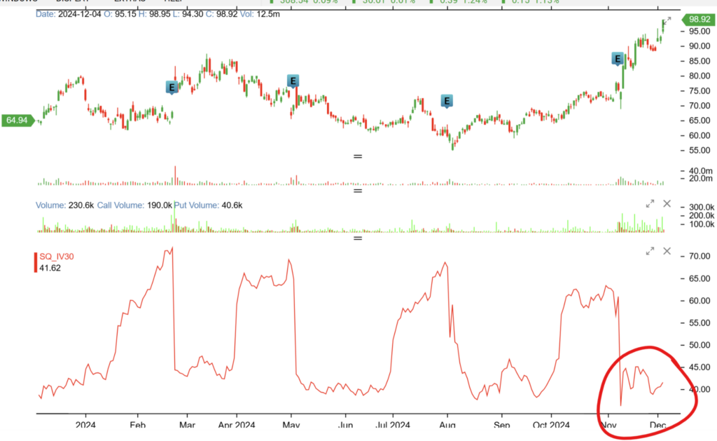Viewport: 717px width, 441px height.
Task: Click the Date 2024-12-04 readout
Action: coord(68,14)
